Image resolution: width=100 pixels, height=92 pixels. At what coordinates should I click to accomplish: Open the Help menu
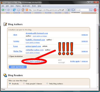(39, 6)
